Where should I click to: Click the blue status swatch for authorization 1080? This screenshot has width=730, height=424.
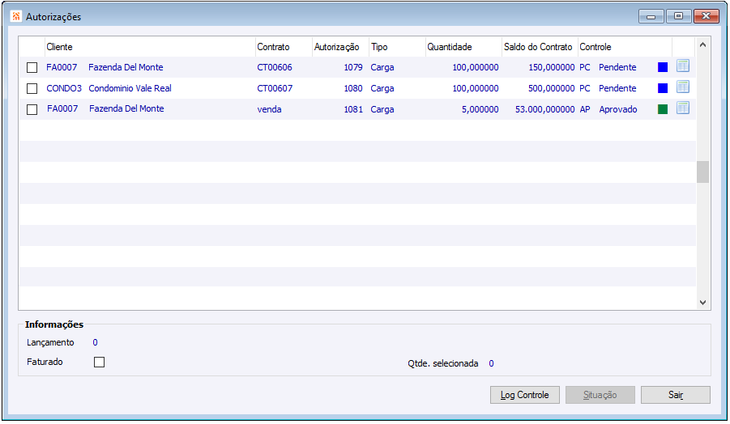pyautogui.click(x=663, y=88)
